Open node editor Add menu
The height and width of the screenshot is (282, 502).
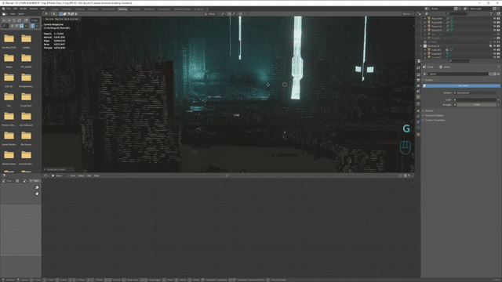pyautogui.click(x=89, y=175)
